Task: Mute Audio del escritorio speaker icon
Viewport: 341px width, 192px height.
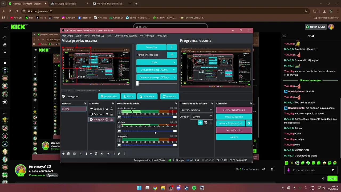Action: click(119, 117)
